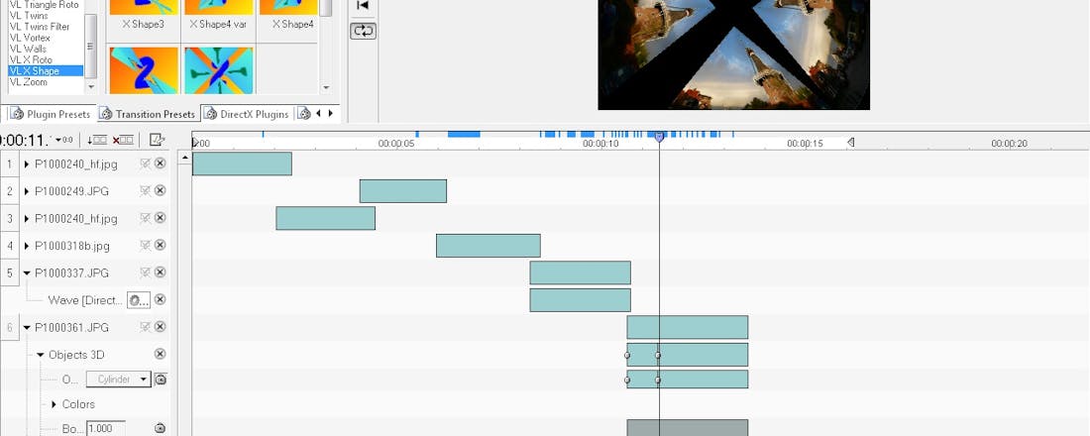This screenshot has width=1090, height=436.
Task: Select VL Zoom in the preset list
Action: click(x=29, y=82)
